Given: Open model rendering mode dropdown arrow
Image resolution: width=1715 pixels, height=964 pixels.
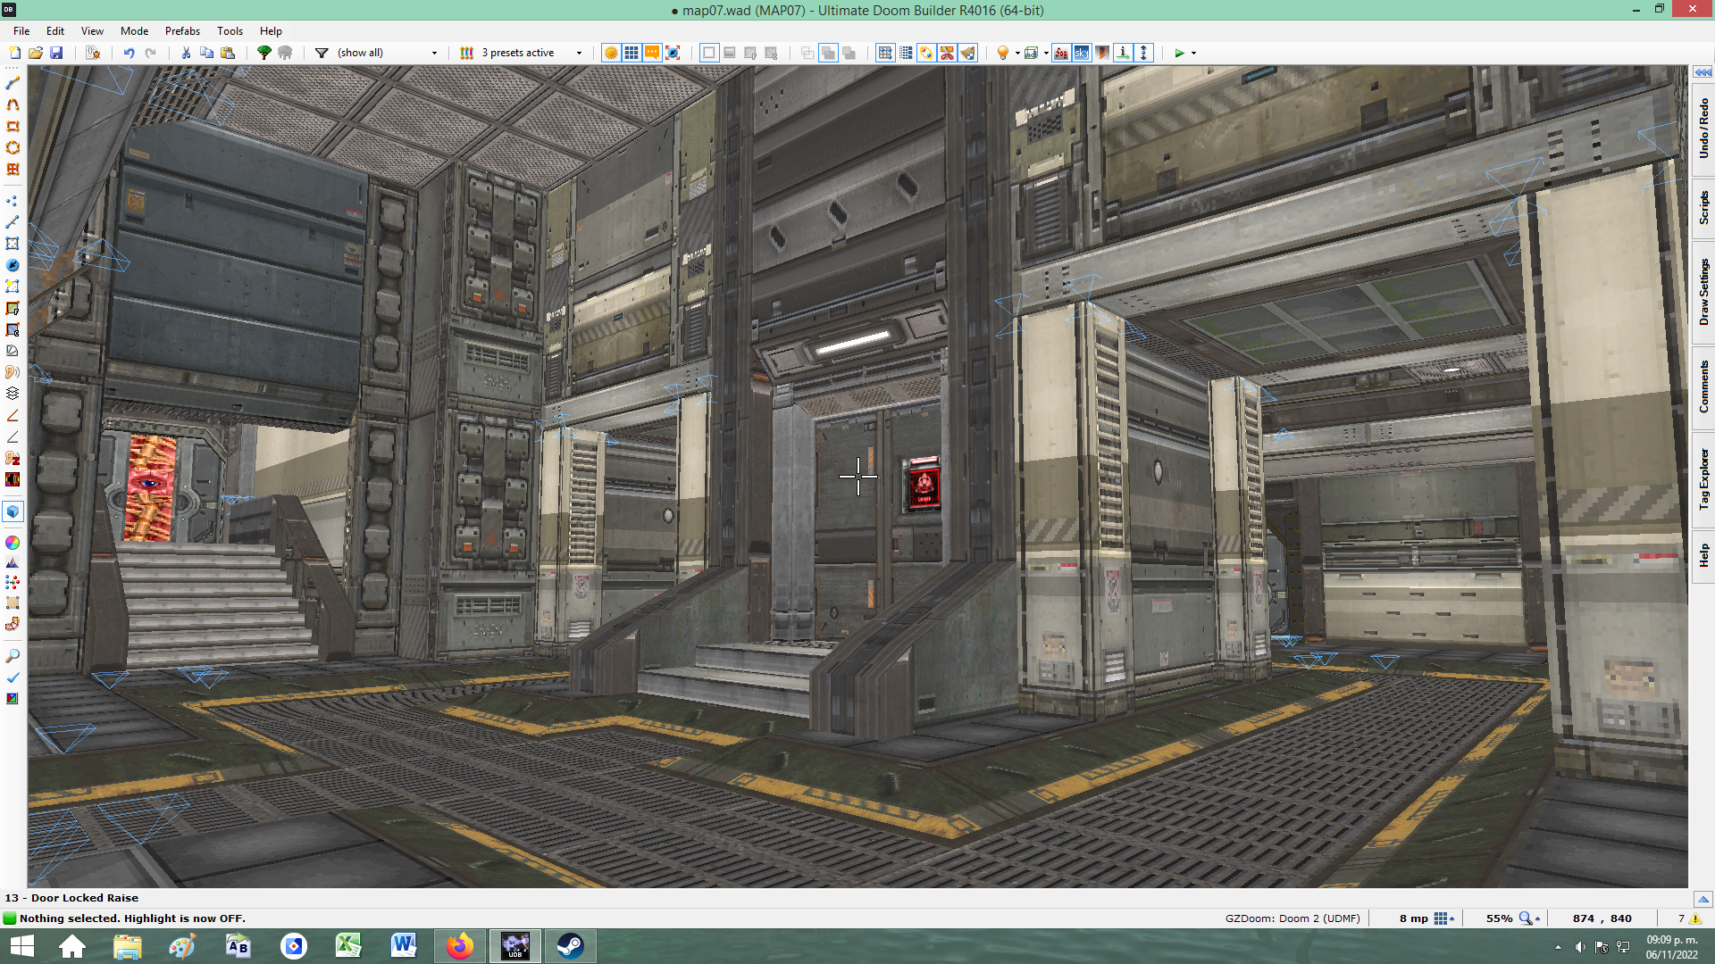Looking at the screenshot, I should pos(1046,53).
